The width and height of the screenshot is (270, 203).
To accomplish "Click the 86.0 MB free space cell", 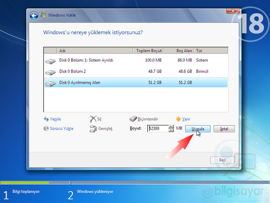I will pyautogui.click(x=185, y=60).
